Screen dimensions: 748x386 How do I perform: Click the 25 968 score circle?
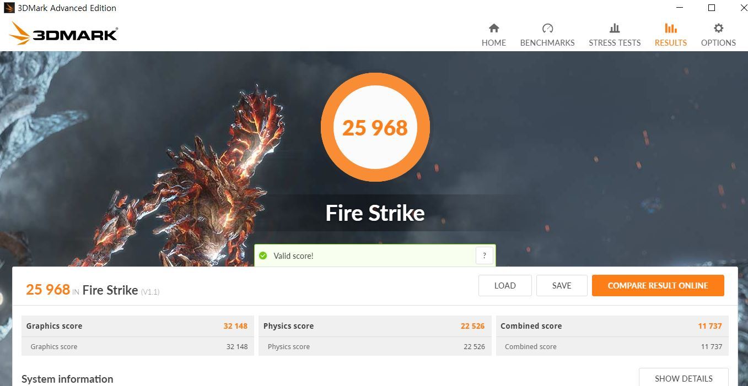tap(375, 127)
